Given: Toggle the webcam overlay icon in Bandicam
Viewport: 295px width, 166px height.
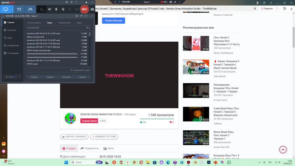Looking at the screenshot, I should (42, 9).
